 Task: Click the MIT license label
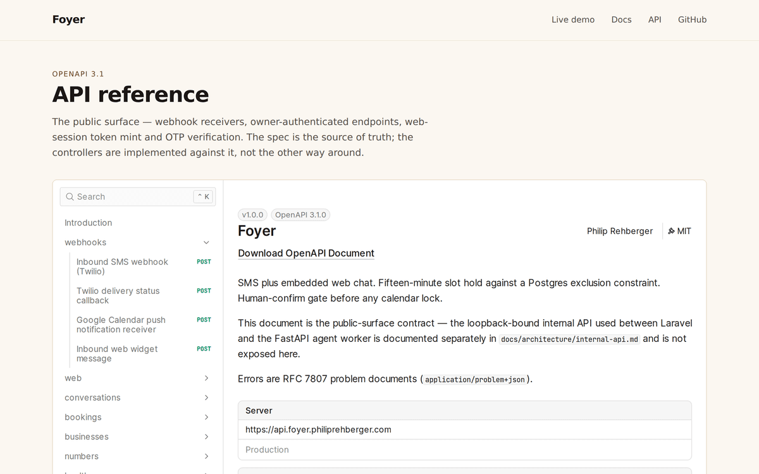[684, 231]
